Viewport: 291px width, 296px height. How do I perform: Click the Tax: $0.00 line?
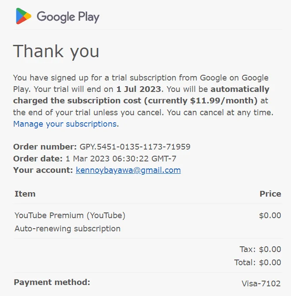click(260, 249)
